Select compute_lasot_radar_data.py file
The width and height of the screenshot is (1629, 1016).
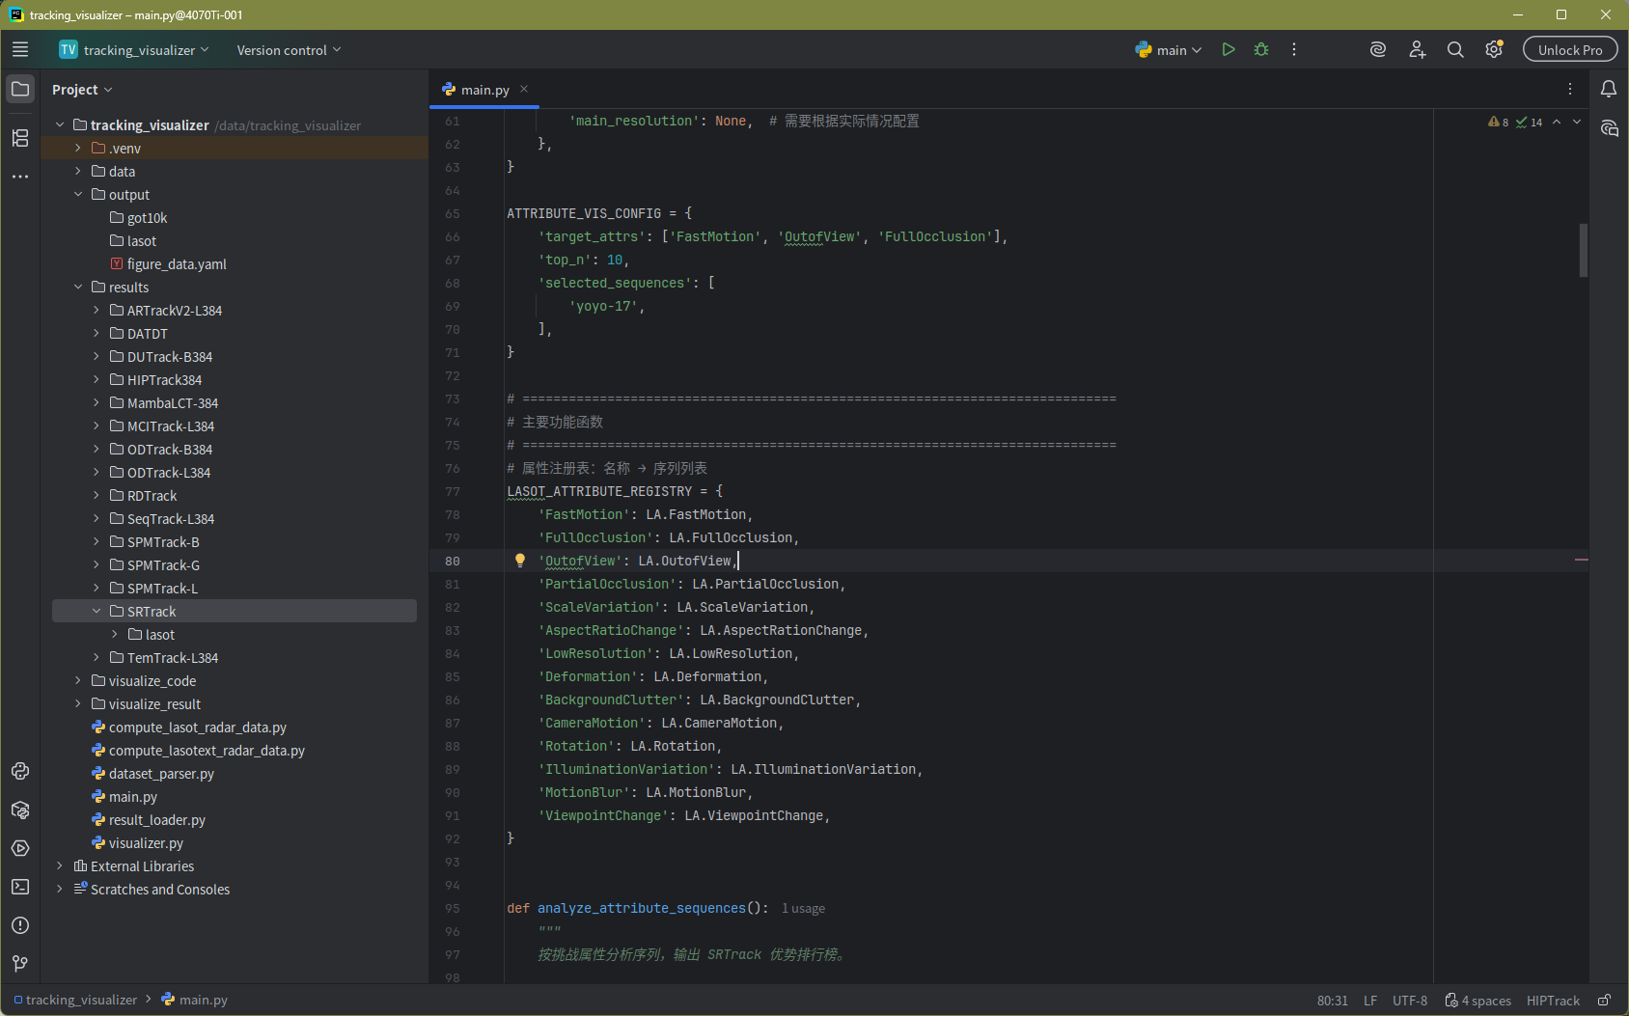[x=198, y=728]
